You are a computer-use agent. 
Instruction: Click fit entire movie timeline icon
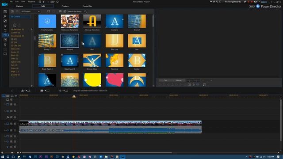[16, 96]
